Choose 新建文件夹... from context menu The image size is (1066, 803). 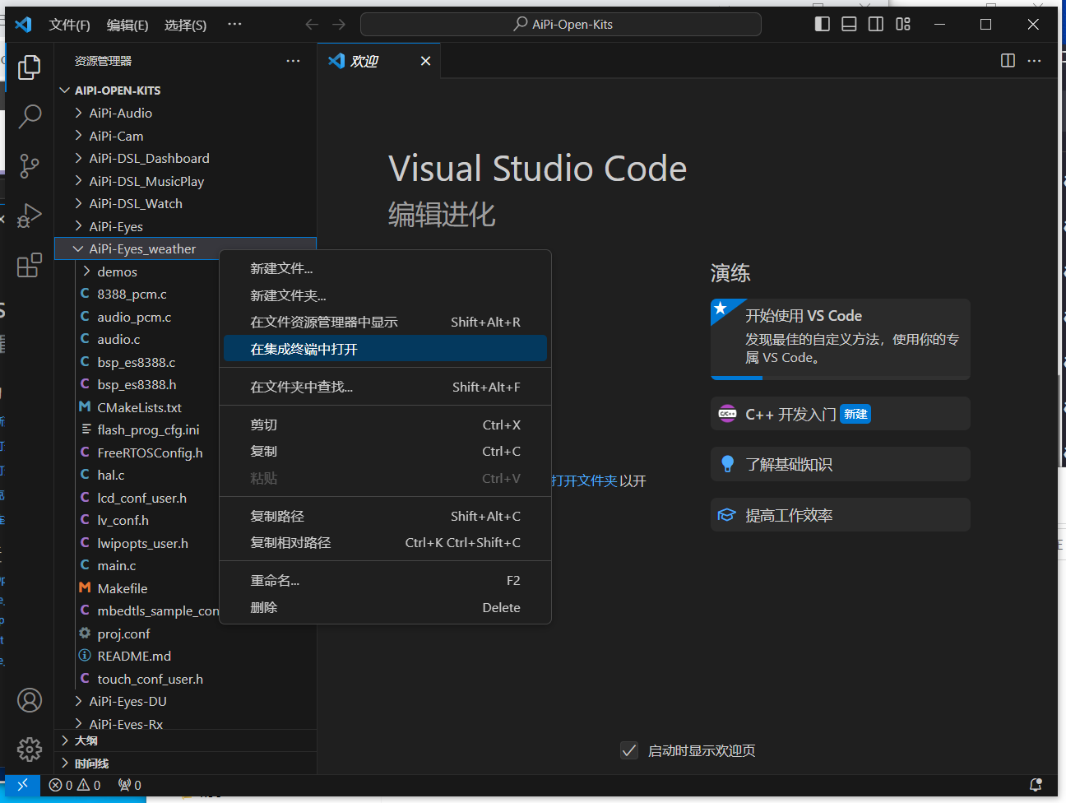(x=385, y=295)
